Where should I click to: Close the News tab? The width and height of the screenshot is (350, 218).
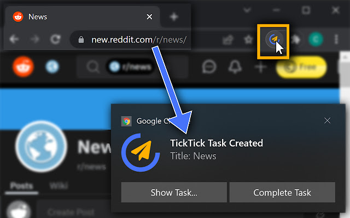(149, 17)
